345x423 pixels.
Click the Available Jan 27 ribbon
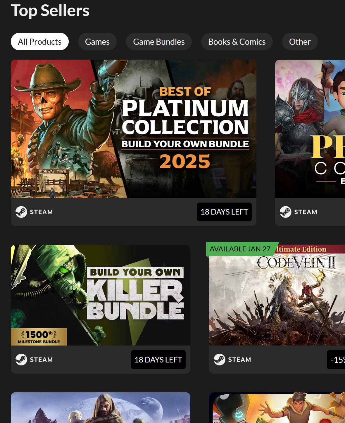(x=240, y=249)
